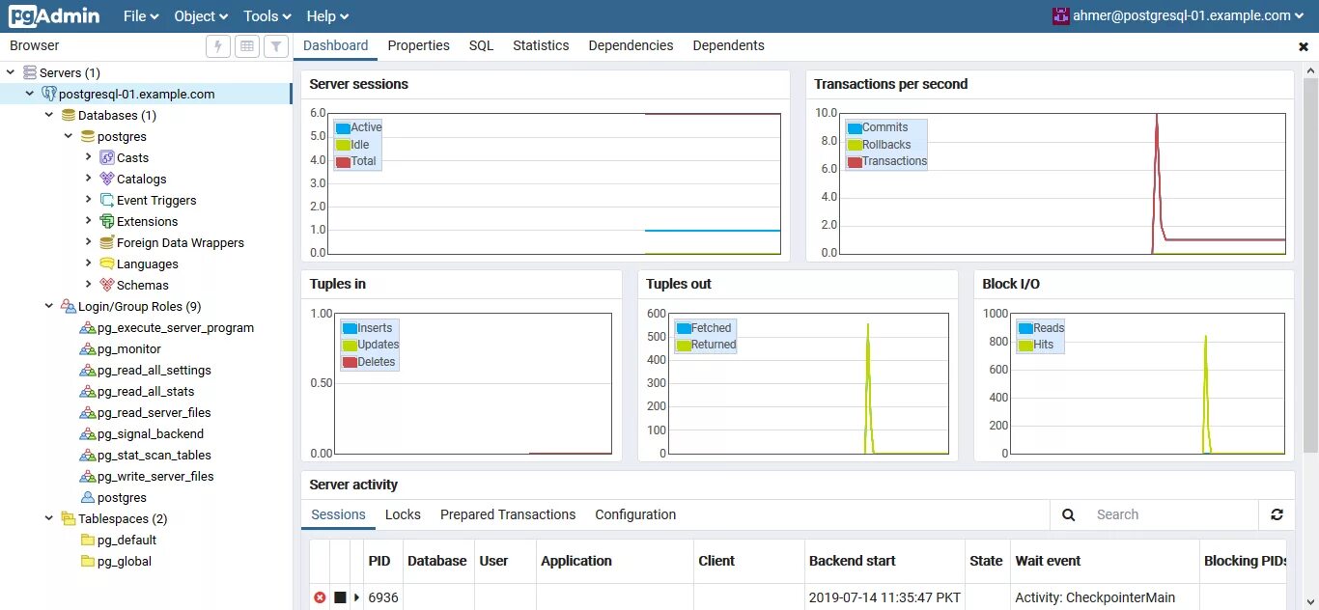Collapse the Databases node
Image resolution: width=1319 pixels, height=610 pixels.
(50, 115)
